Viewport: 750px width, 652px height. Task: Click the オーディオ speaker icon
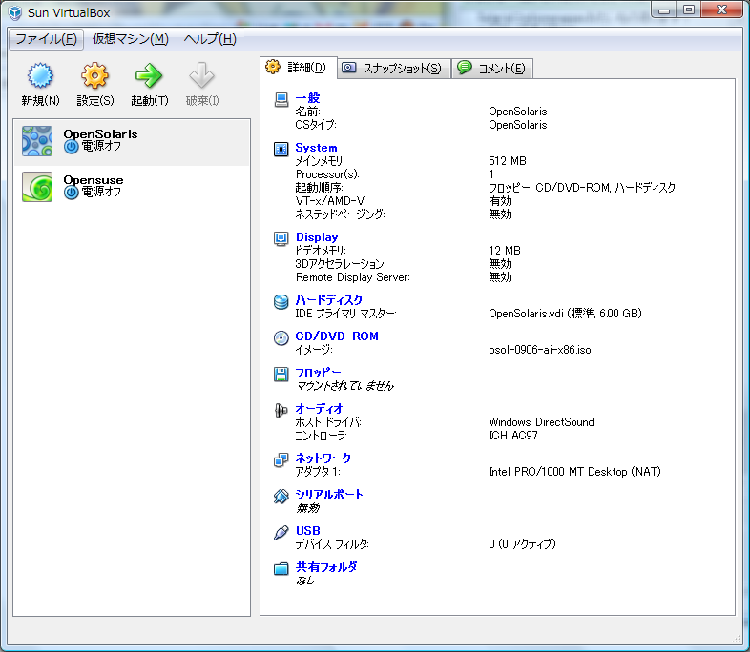[281, 410]
